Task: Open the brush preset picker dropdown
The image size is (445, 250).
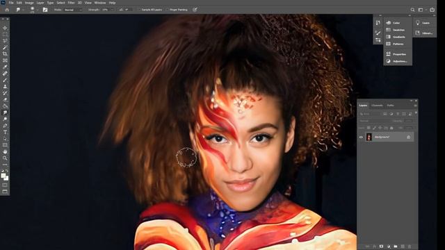Action: (x=37, y=10)
